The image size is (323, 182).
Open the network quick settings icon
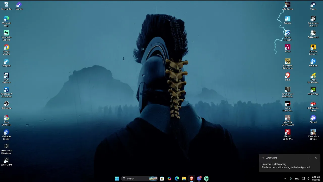coord(303,178)
